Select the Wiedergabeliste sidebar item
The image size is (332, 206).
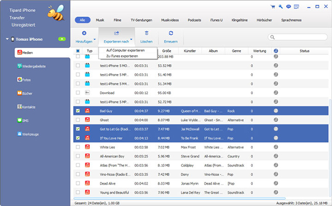pos(33,67)
